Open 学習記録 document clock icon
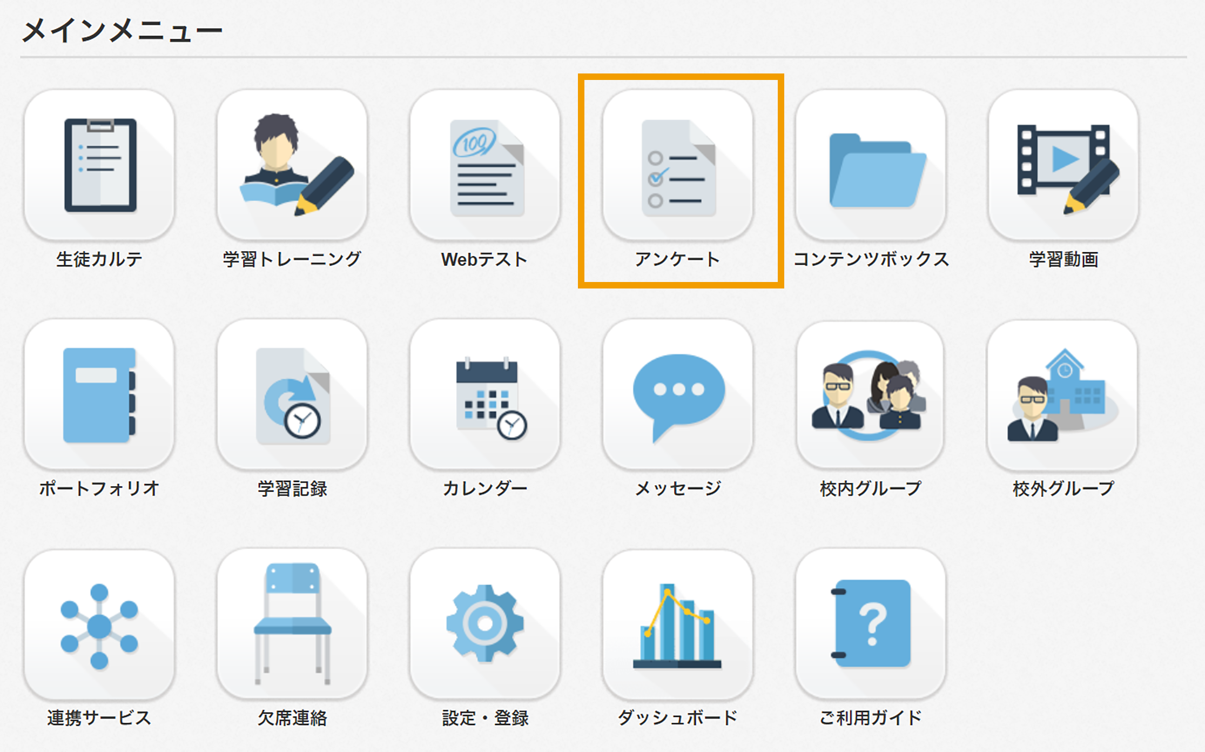This screenshot has height=752, width=1205. point(292,394)
